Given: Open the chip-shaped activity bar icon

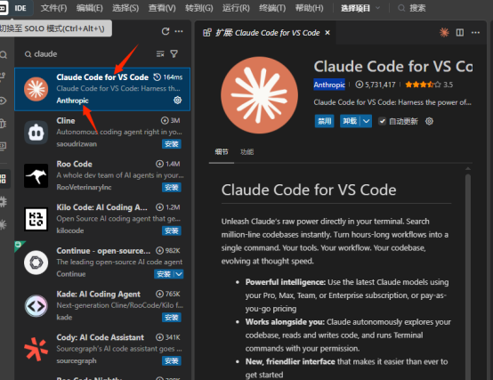Looking at the screenshot, I should tap(4, 202).
